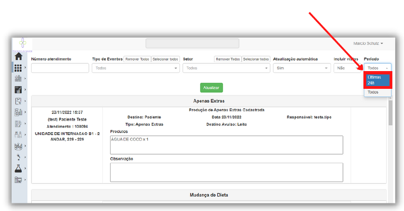
Task: Click the Data 23/11/2022 text
Action: [x=227, y=117]
